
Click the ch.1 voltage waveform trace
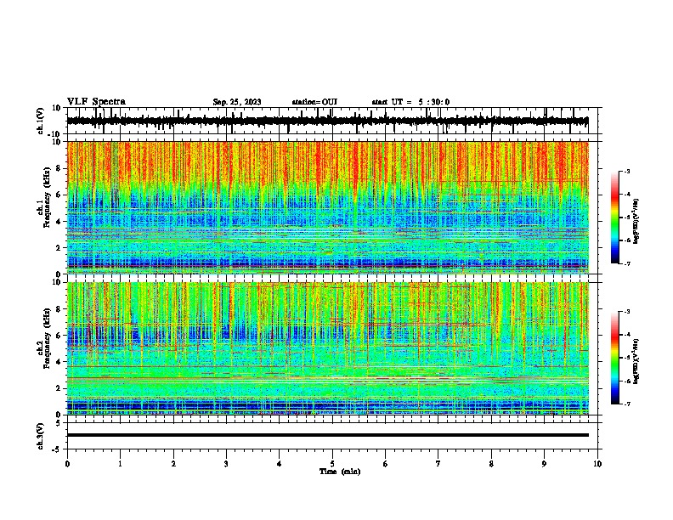pyautogui.click(x=327, y=121)
